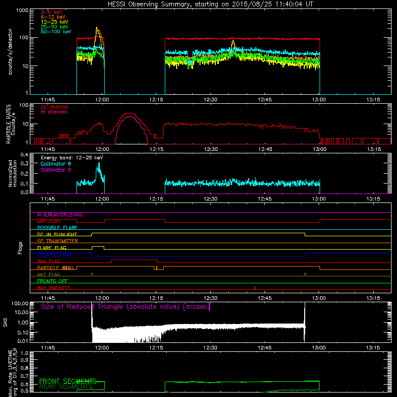Click the ECLIPSE_FLAG label
The width and height of the screenshot is (397, 397).
pyautogui.click(x=54, y=255)
